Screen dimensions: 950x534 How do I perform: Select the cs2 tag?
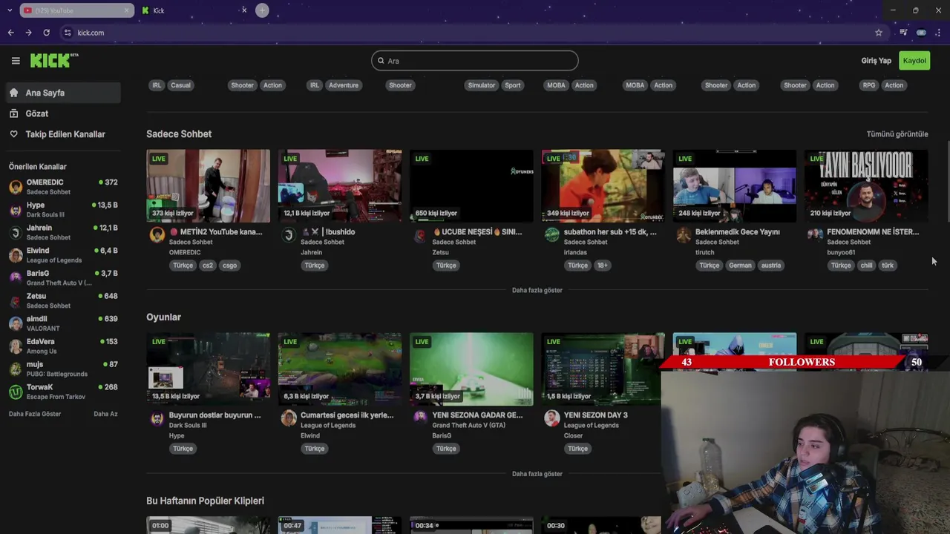(x=208, y=266)
